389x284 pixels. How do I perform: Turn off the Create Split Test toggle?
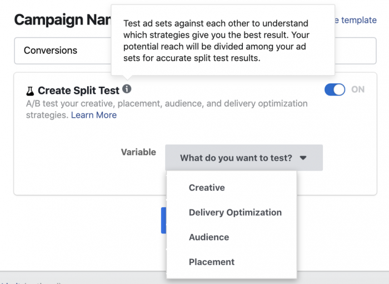(x=335, y=89)
